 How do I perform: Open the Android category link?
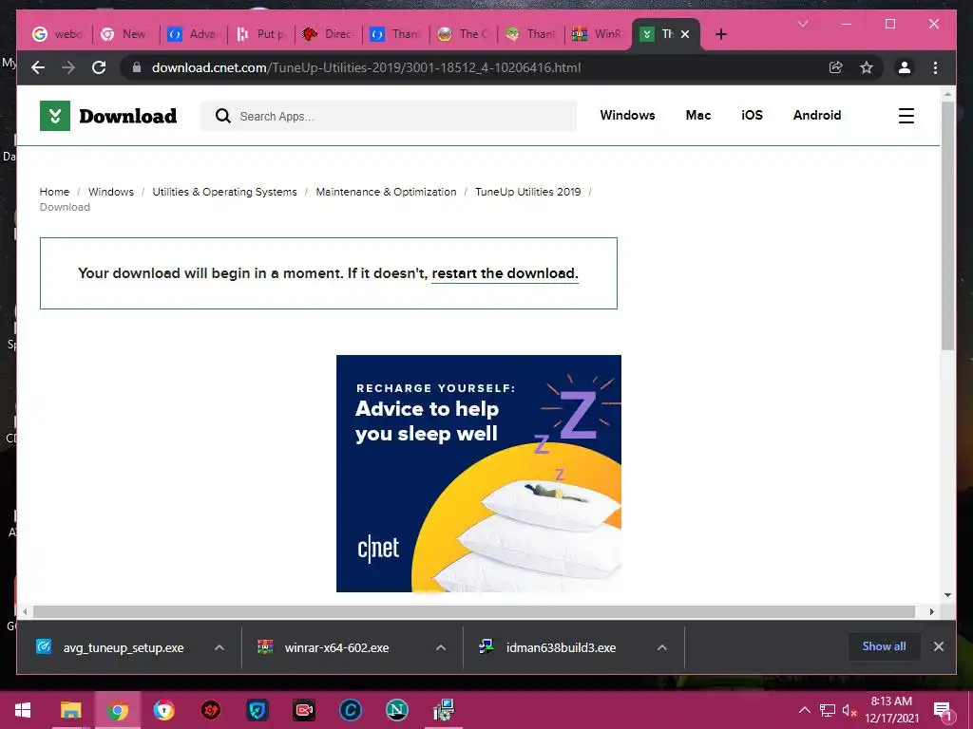[816, 115]
